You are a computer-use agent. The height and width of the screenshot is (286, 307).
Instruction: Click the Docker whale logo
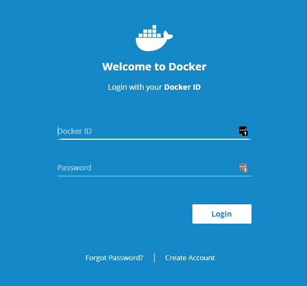pyautogui.click(x=154, y=38)
